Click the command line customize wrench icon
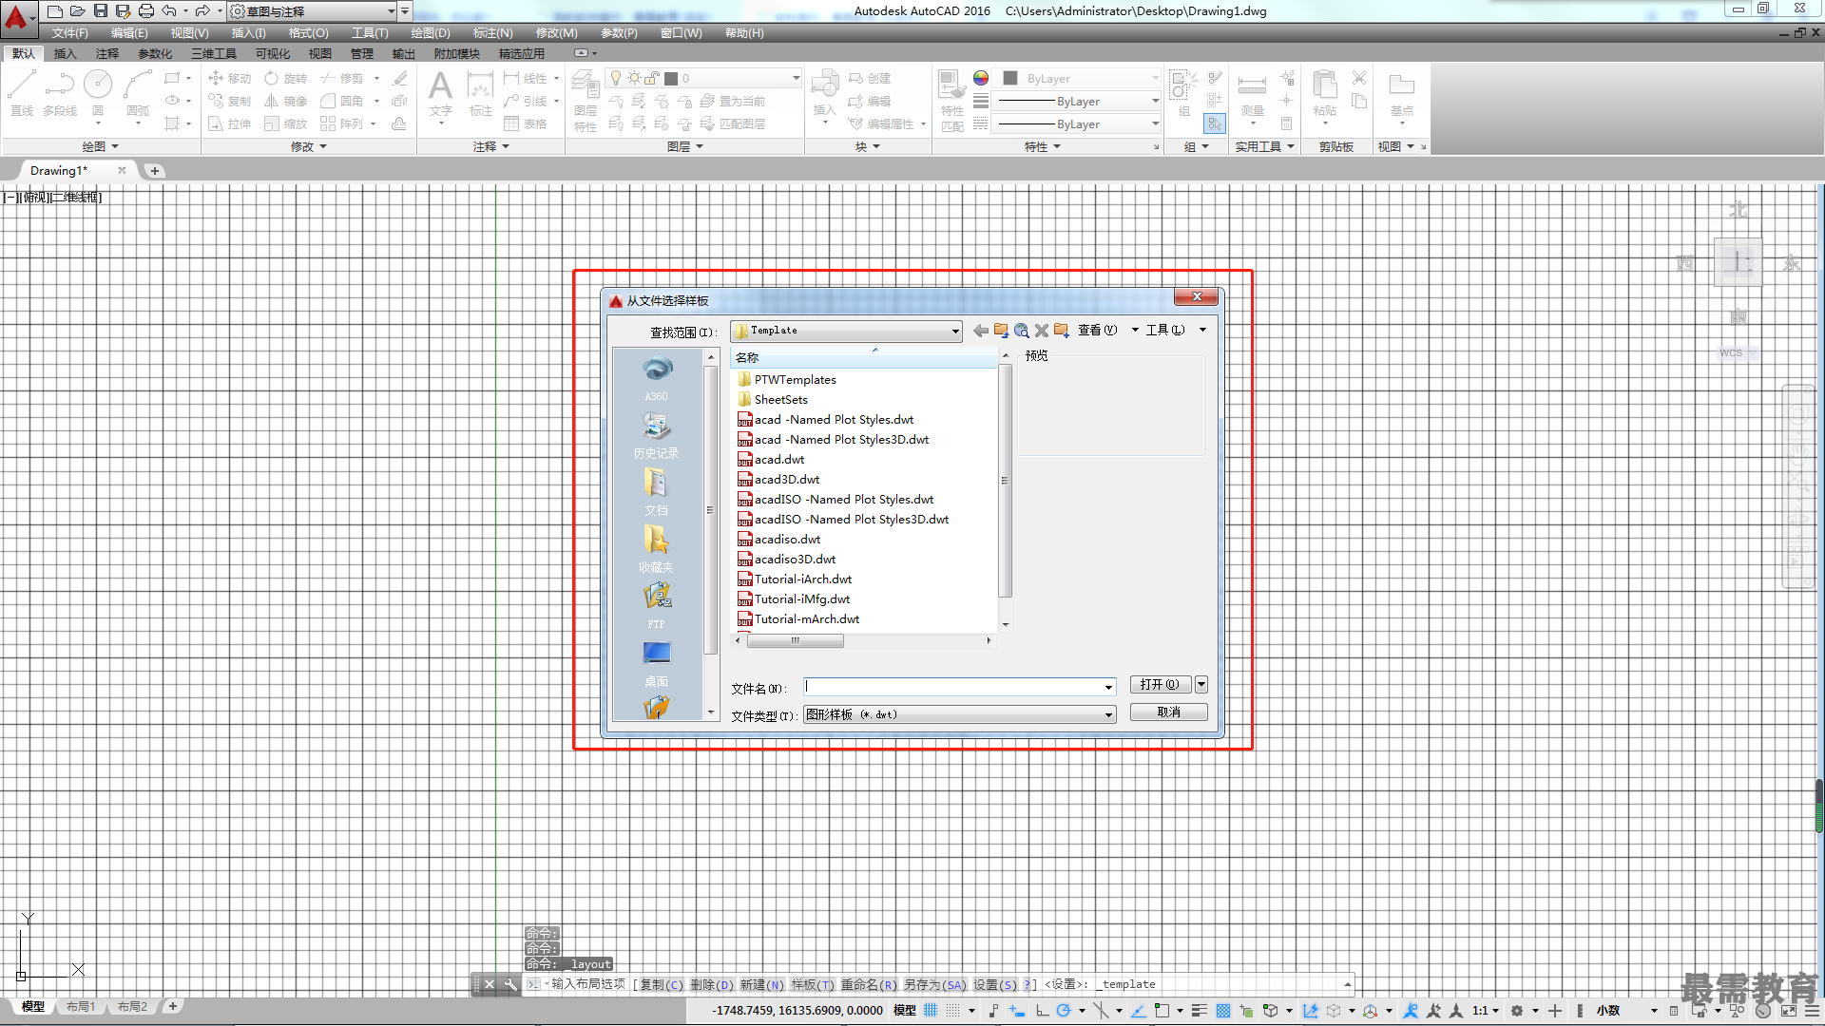 click(510, 984)
